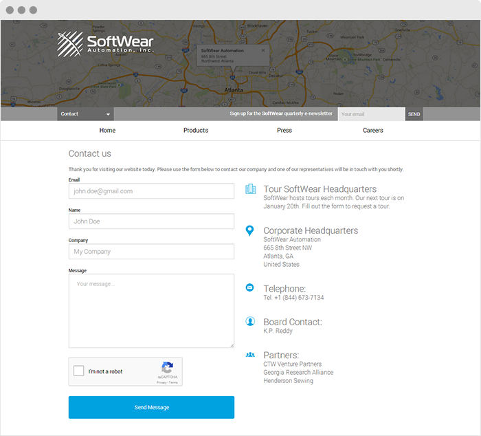Focus the newsletter Your email field

click(372, 114)
